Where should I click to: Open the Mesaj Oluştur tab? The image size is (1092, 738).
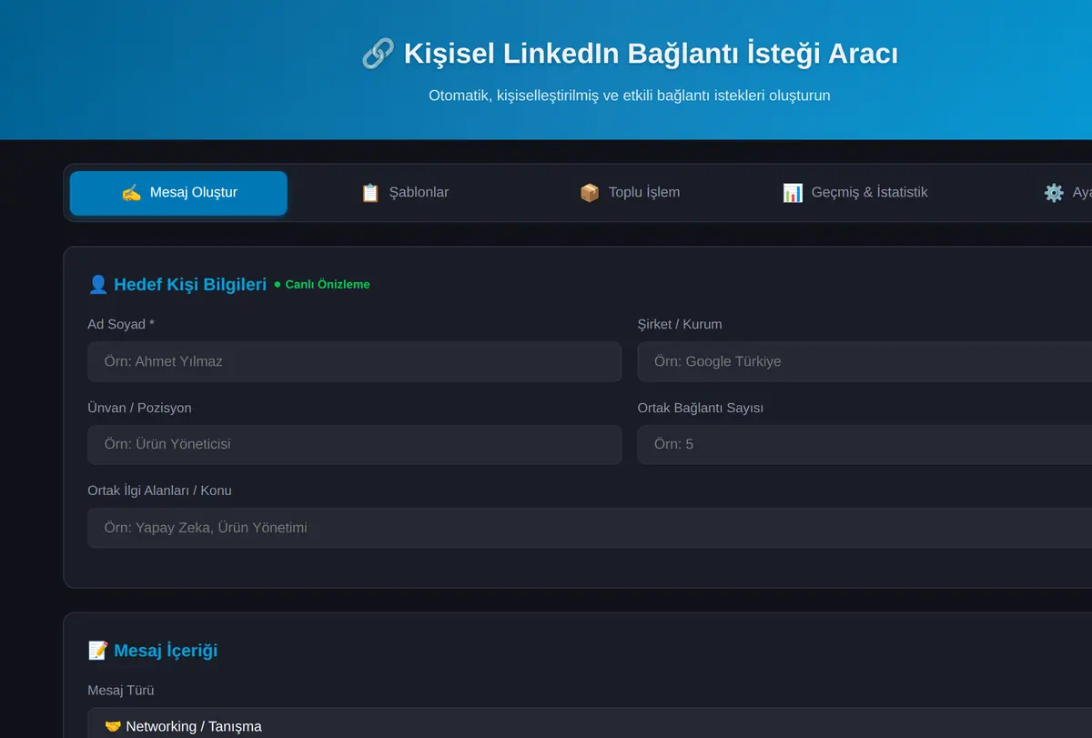(178, 193)
